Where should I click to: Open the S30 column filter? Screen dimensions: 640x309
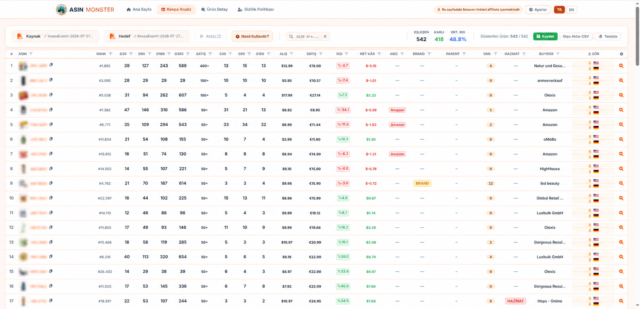(x=230, y=54)
